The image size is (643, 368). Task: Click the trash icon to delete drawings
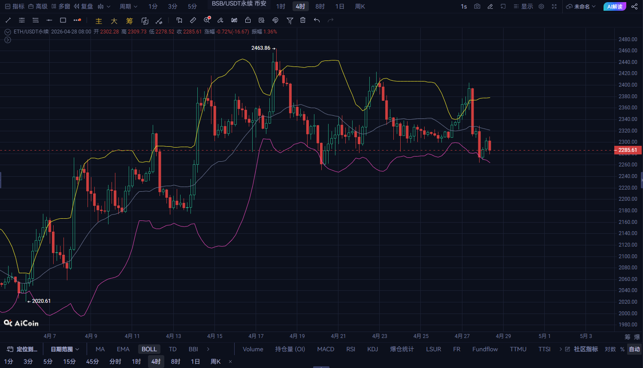(x=303, y=20)
